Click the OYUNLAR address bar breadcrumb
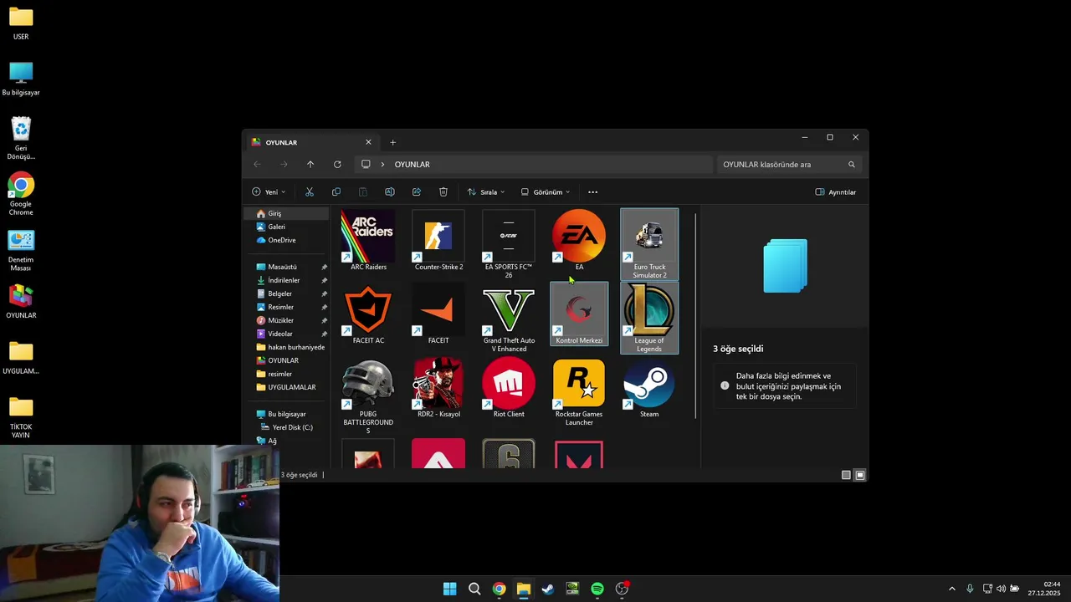The height and width of the screenshot is (602, 1071). click(412, 164)
